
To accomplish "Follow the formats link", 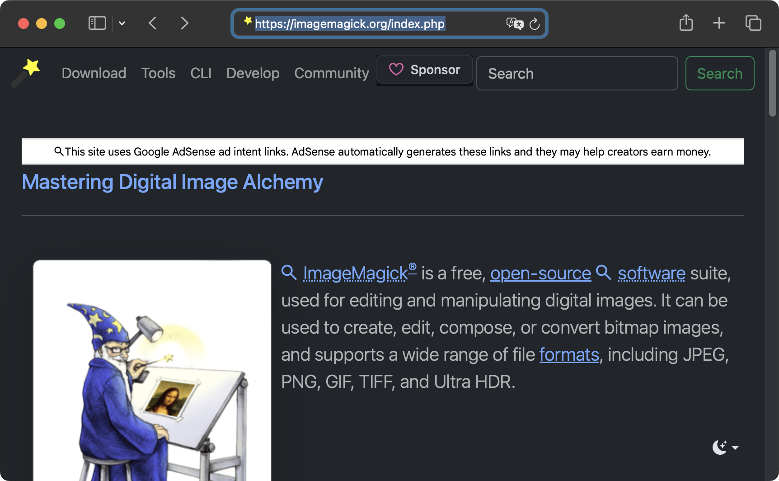I will click(569, 354).
